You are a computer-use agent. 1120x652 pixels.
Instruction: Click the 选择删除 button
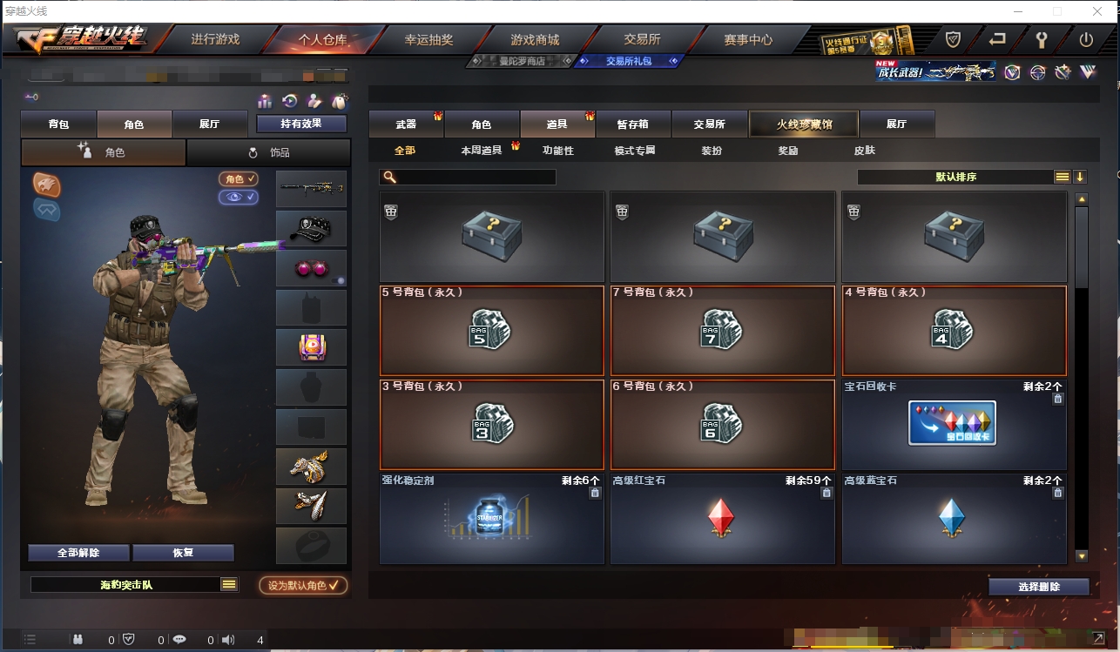pyautogui.click(x=1039, y=587)
